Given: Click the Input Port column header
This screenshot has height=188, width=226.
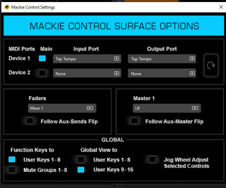Looking at the screenshot, I should pyautogui.click(x=86, y=49).
